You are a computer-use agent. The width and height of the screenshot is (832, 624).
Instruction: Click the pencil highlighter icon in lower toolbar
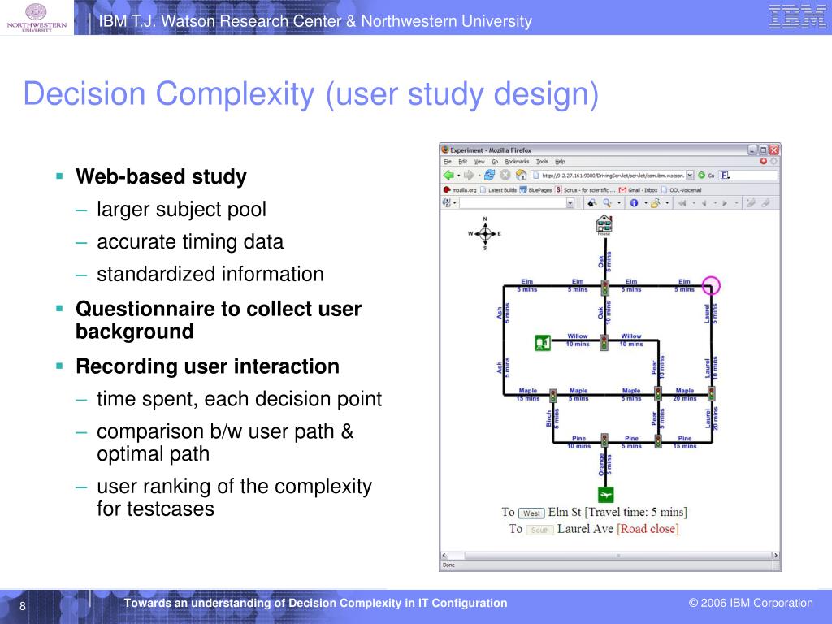(x=750, y=202)
